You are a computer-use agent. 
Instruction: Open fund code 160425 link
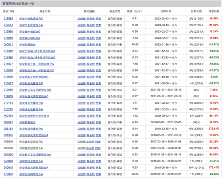tap(8, 116)
